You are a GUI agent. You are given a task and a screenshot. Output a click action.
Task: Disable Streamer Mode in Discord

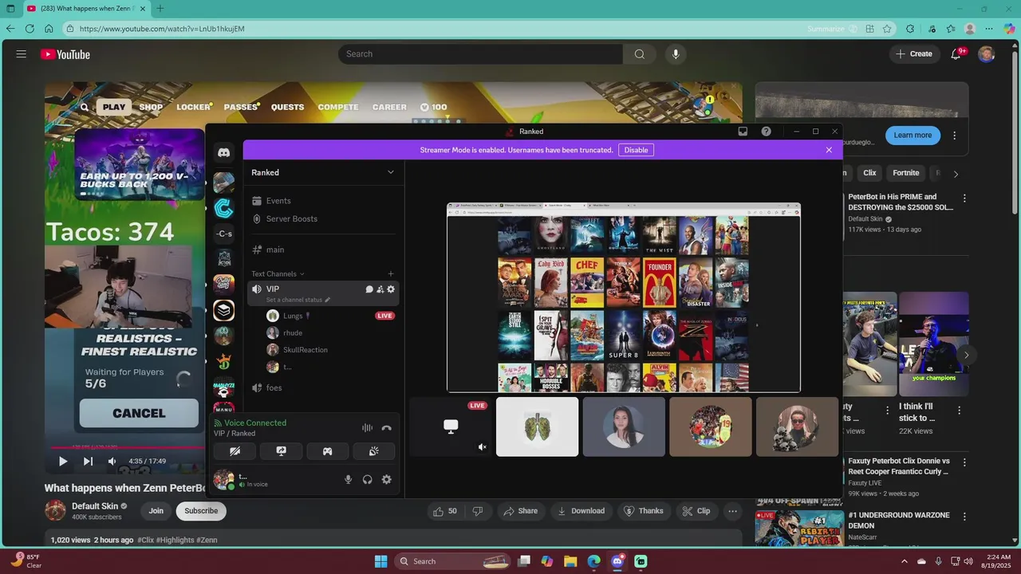pyautogui.click(x=636, y=150)
